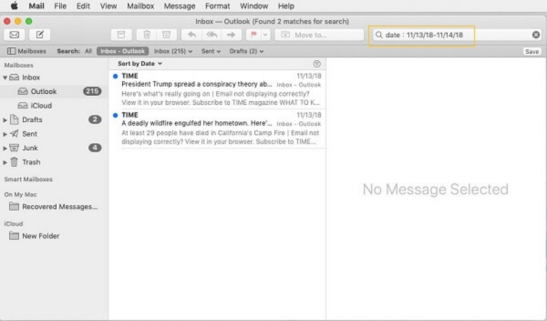The height and width of the screenshot is (321, 547).
Task: Click the Junk unread count badge
Action: tap(95, 148)
